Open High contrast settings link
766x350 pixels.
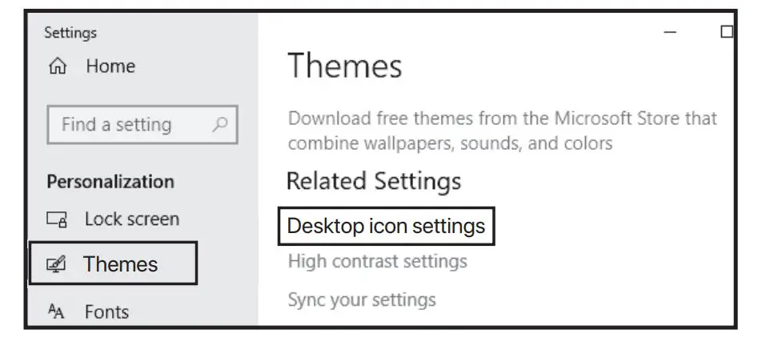[377, 261]
